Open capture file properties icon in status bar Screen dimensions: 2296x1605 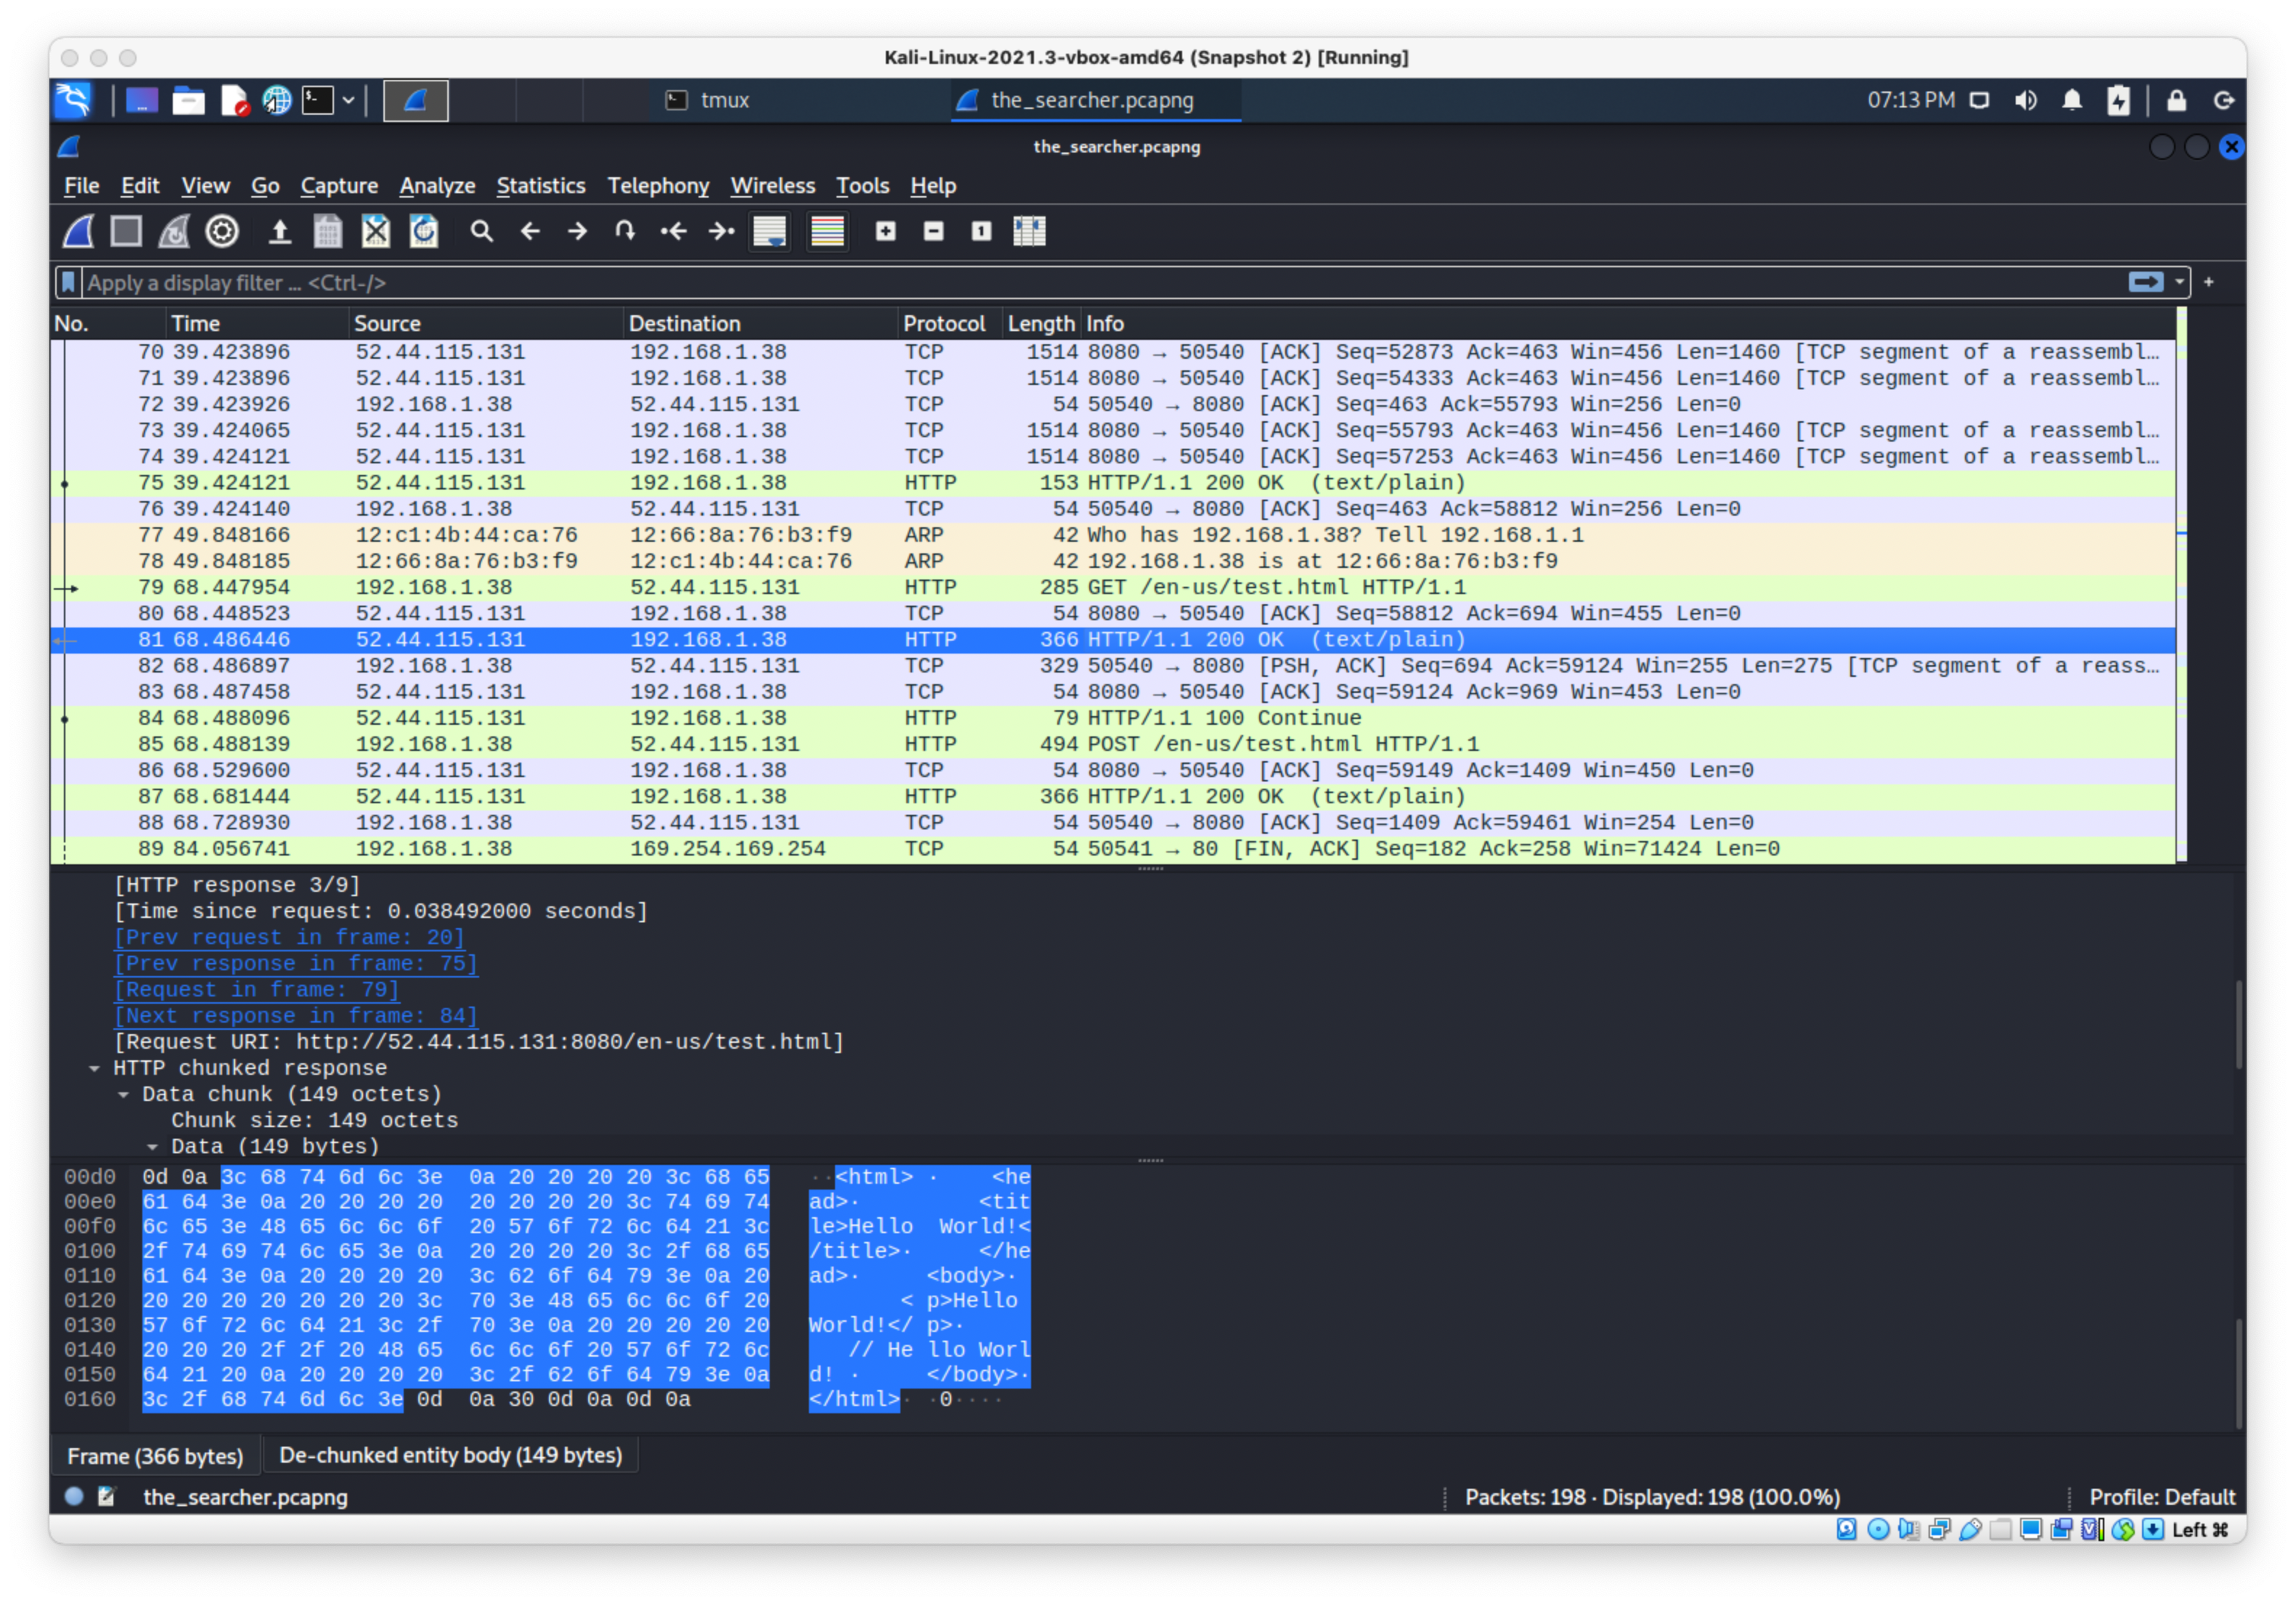pyautogui.click(x=106, y=1496)
